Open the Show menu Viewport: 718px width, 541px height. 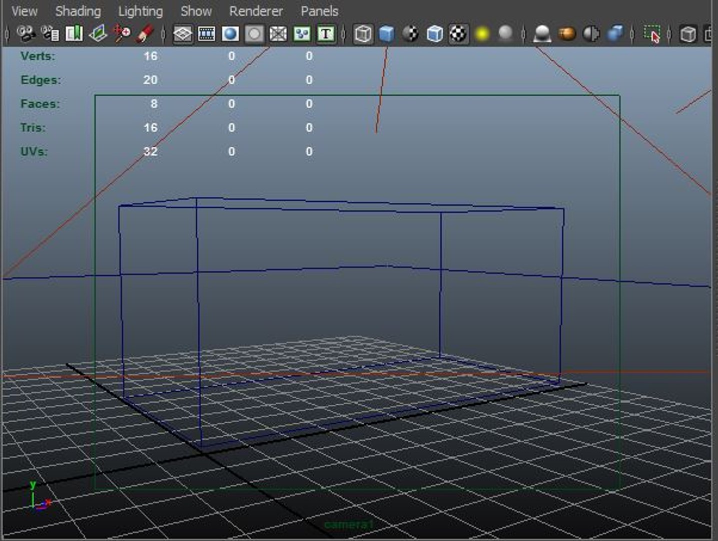click(196, 11)
